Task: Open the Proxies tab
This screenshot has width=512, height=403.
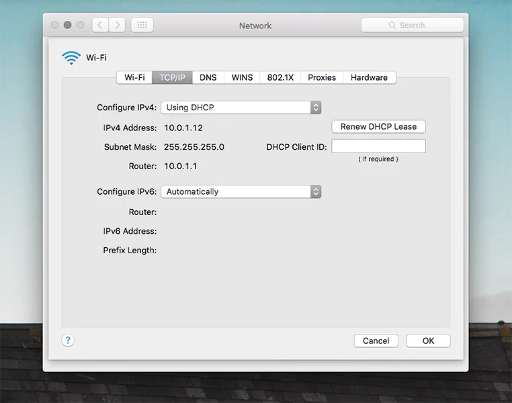Action: pos(322,77)
